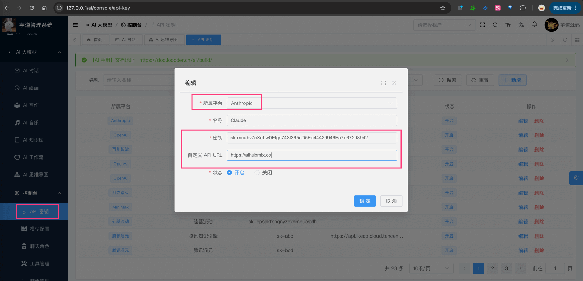Click the 取消 button in dialog

point(391,201)
